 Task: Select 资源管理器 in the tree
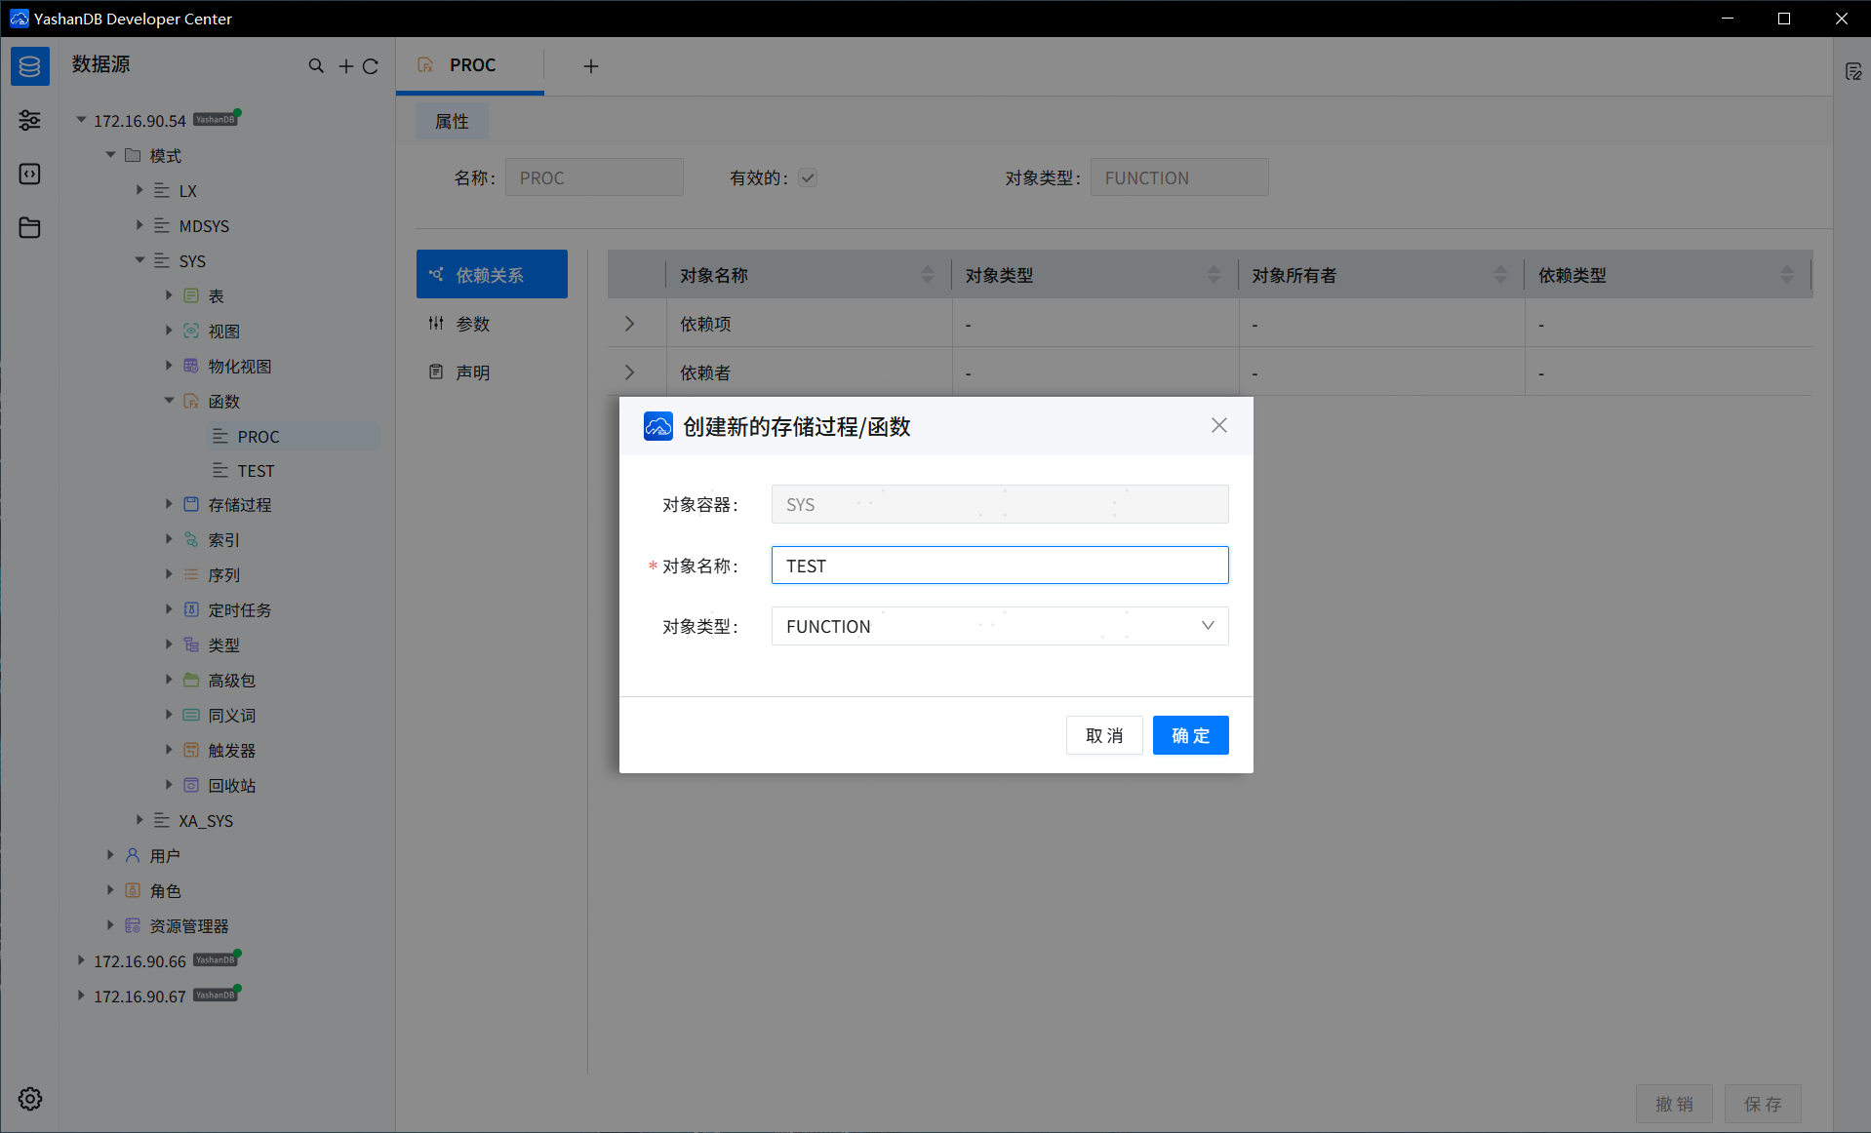pyautogui.click(x=189, y=925)
